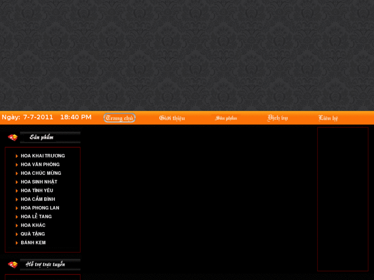Open the Giới thiệu menu item

tap(172, 118)
